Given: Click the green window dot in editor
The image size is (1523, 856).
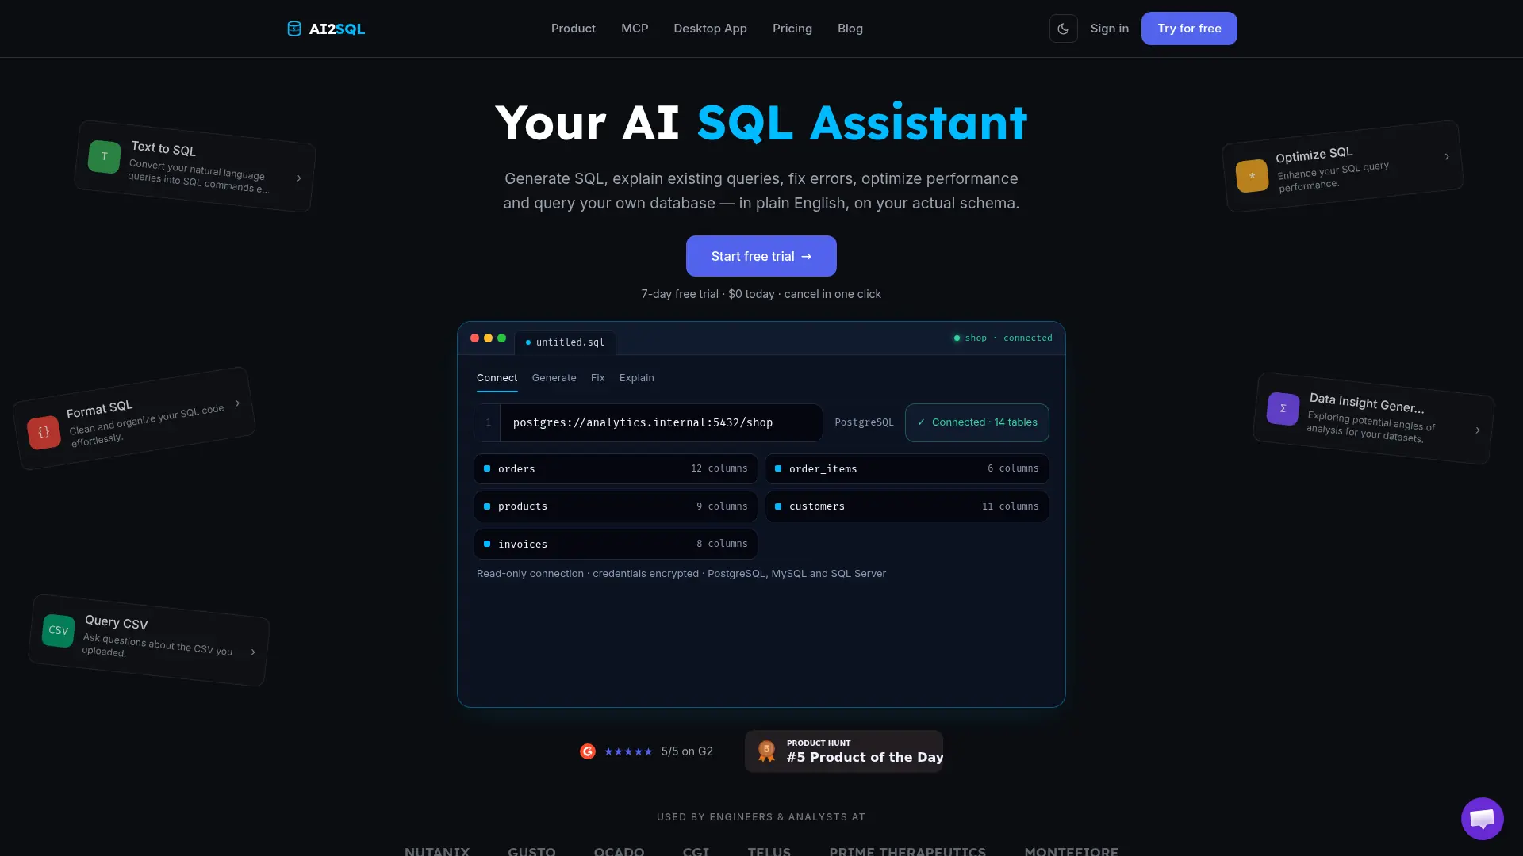Looking at the screenshot, I should 501,338.
